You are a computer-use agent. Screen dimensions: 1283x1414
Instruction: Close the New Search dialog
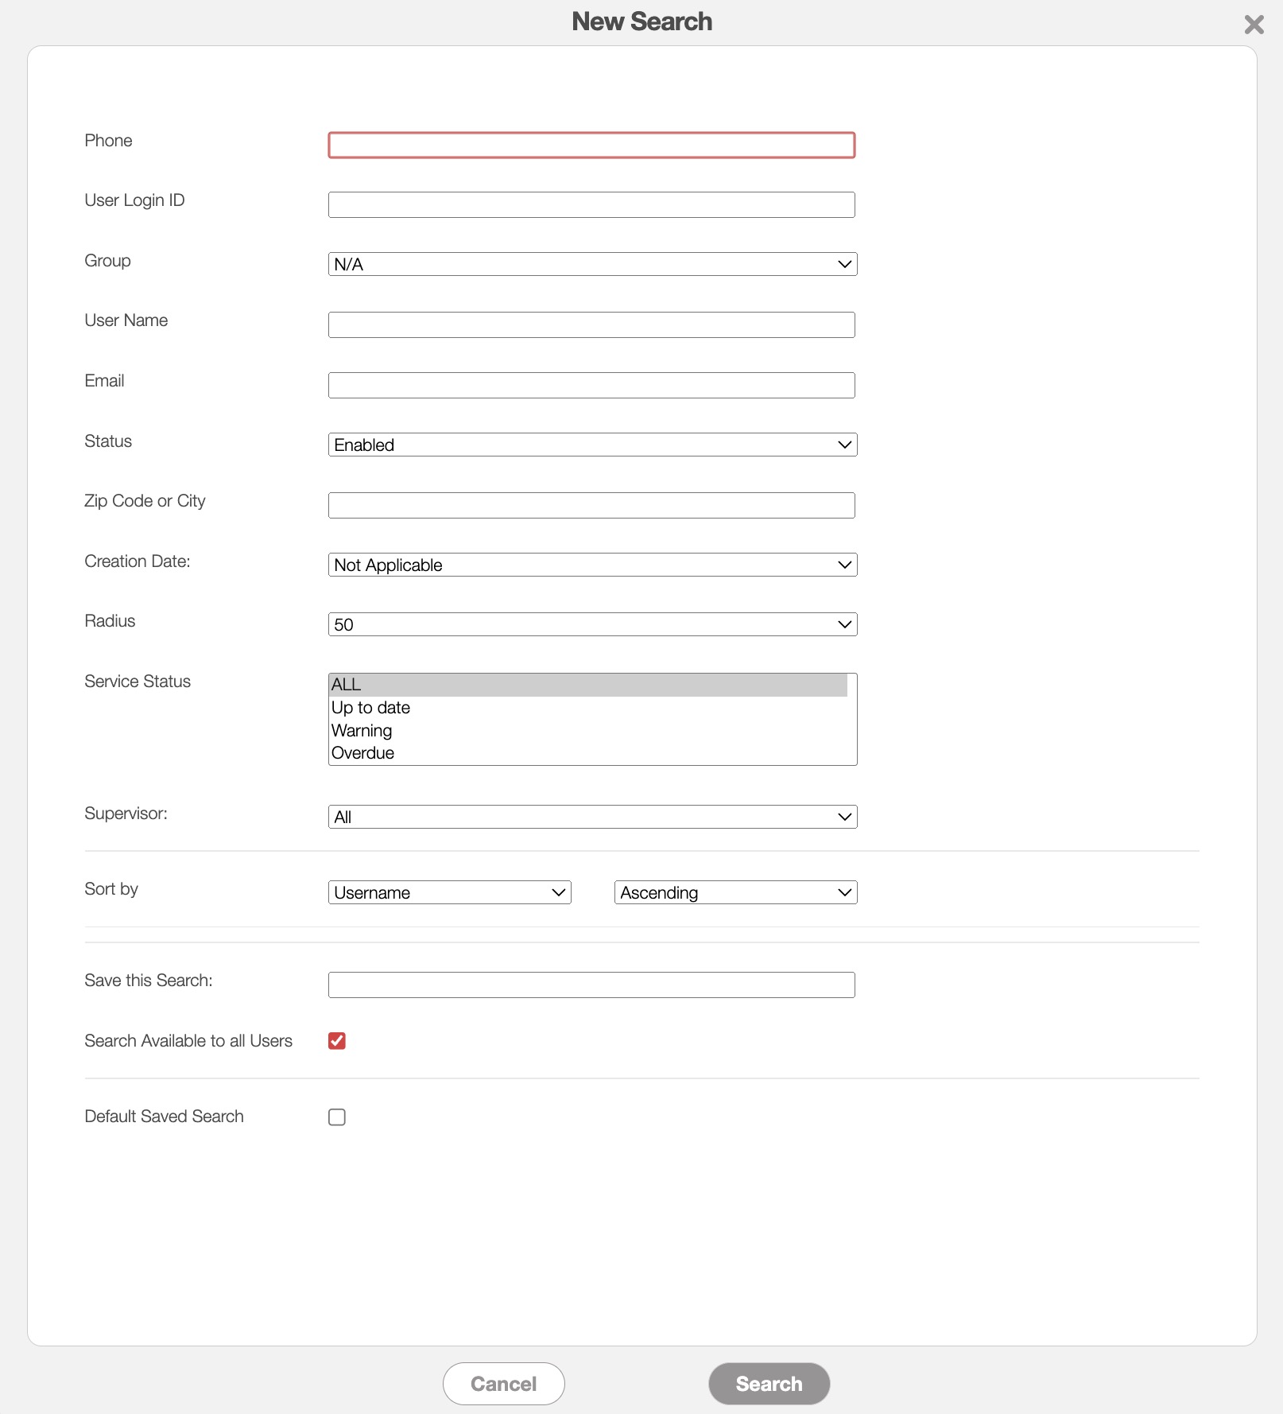[x=1254, y=25]
